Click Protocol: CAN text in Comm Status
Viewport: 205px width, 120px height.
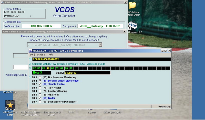pyautogui.click(x=12, y=16)
